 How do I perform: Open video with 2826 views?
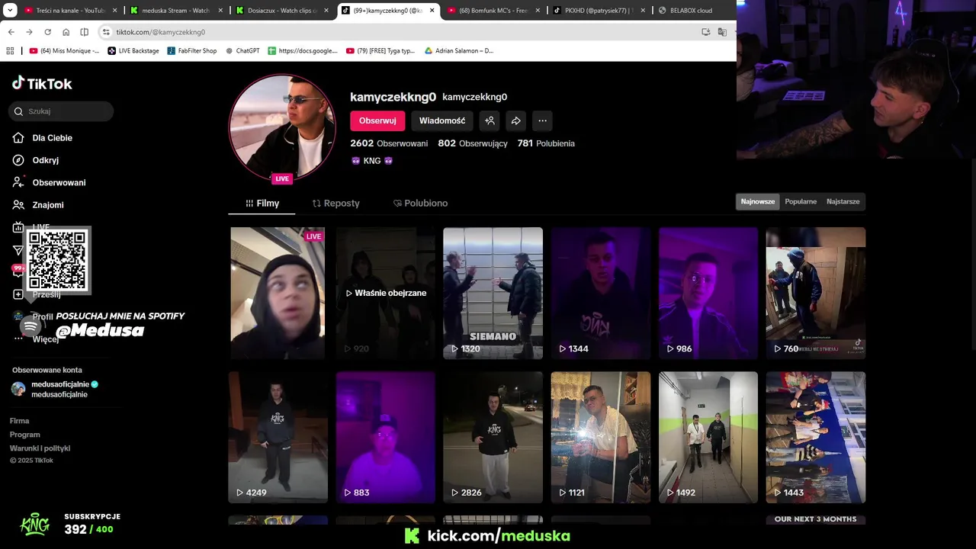point(493,437)
